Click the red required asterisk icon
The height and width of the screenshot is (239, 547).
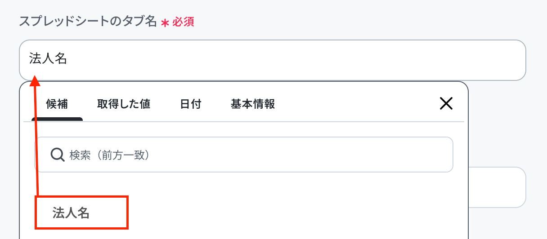tap(165, 22)
